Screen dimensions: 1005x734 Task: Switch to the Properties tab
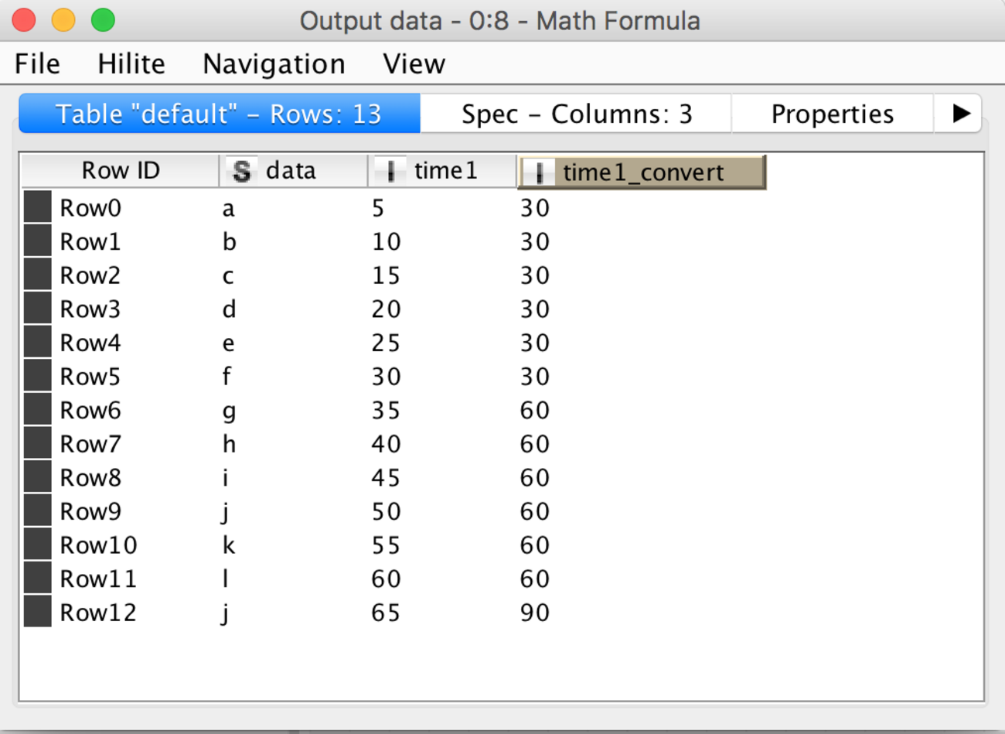[x=833, y=114]
